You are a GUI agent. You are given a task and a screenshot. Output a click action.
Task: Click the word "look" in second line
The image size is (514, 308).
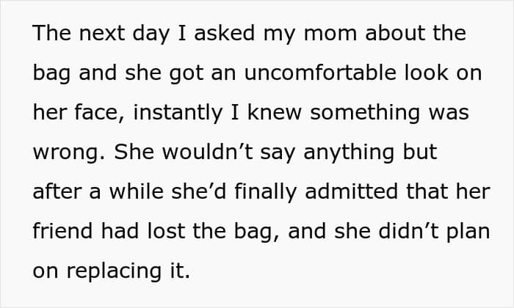coord(426,73)
